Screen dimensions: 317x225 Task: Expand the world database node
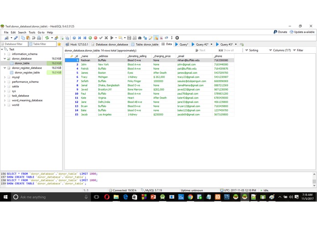(5, 105)
